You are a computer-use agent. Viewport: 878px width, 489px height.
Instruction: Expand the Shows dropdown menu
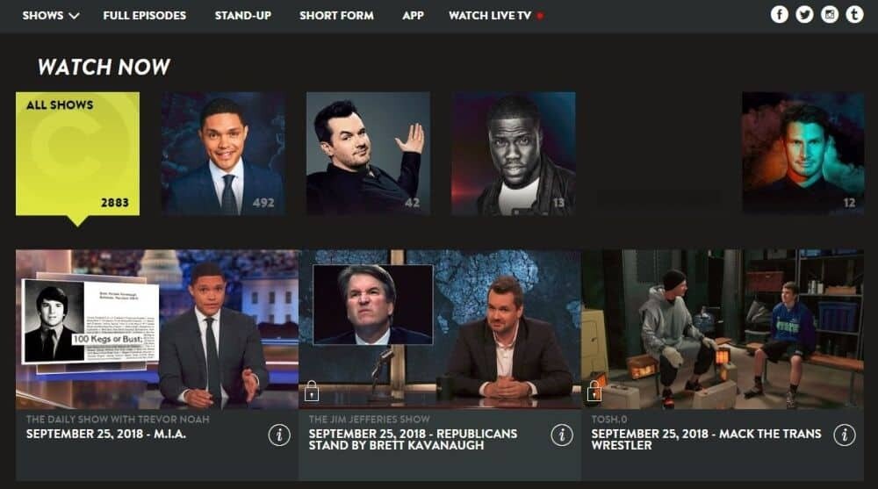pyautogui.click(x=50, y=16)
